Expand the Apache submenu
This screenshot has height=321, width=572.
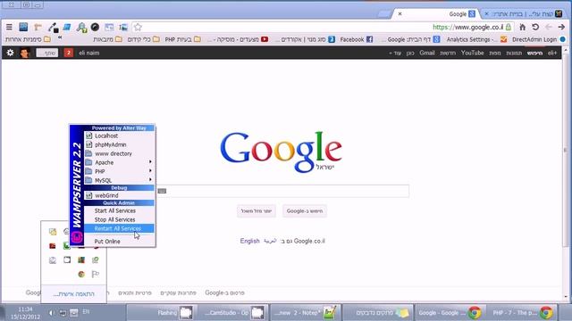pos(119,162)
